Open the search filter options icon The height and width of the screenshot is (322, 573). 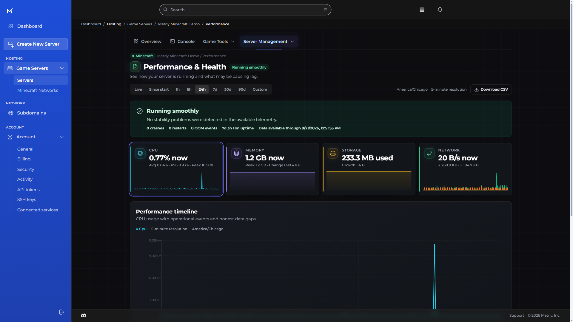pyautogui.click(x=325, y=10)
